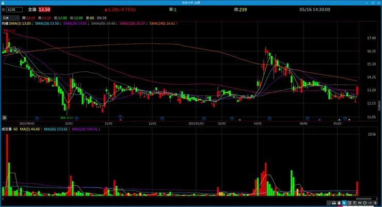The height and width of the screenshot is (207, 382).
Task: Click the total volume 總:239
Action: pyautogui.click(x=241, y=10)
